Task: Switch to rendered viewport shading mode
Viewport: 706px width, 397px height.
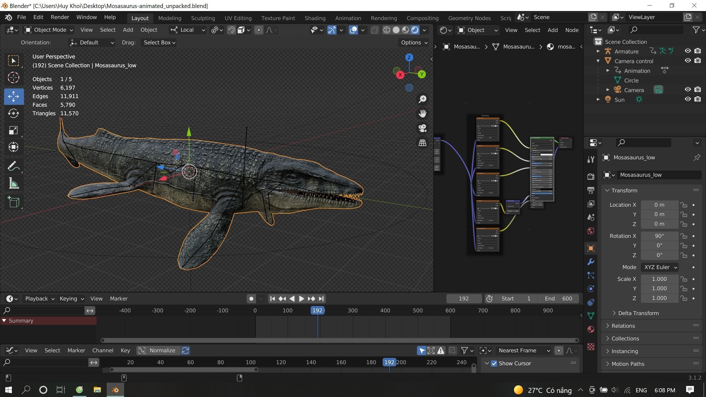Action: [x=415, y=30]
